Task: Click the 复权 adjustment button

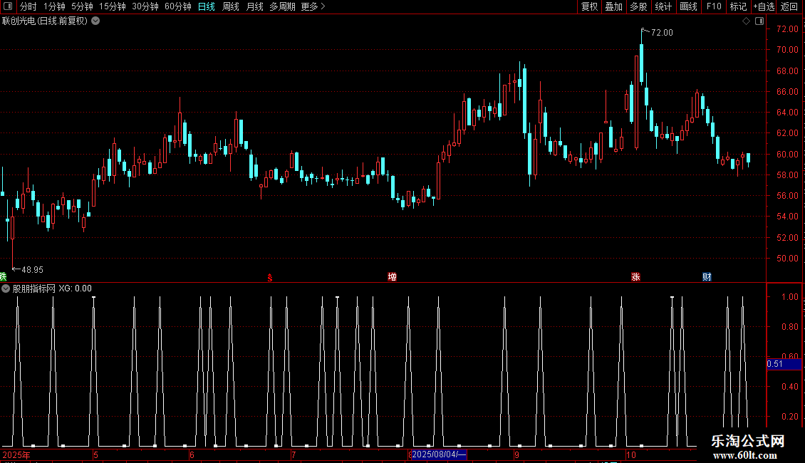Action: [x=589, y=6]
